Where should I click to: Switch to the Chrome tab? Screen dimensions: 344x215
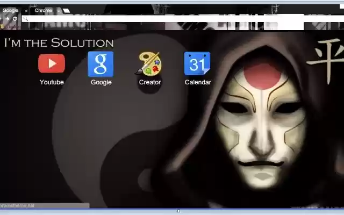[44, 10]
